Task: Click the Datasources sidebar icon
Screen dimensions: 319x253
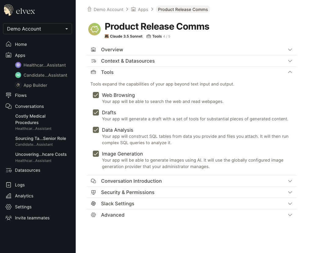Action: [9, 170]
